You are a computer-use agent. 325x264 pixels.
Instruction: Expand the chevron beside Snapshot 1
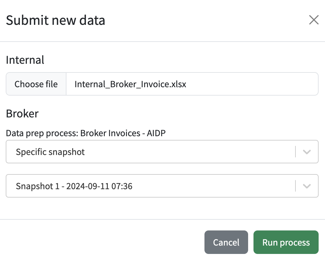tap(307, 186)
